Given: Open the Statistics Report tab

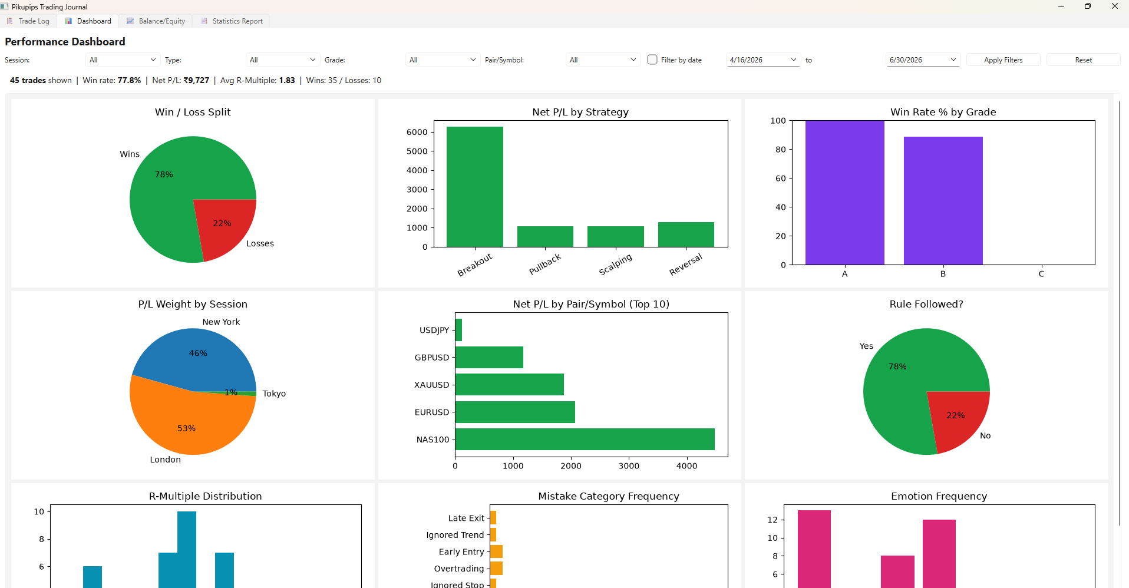Looking at the screenshot, I should 232,21.
